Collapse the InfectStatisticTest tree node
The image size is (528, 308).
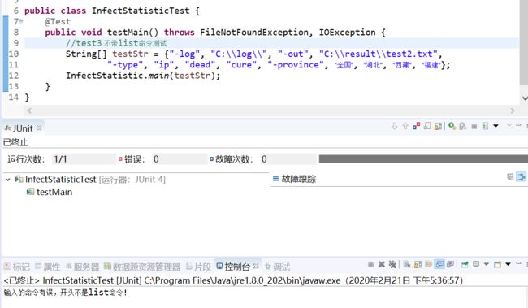(x=8, y=180)
